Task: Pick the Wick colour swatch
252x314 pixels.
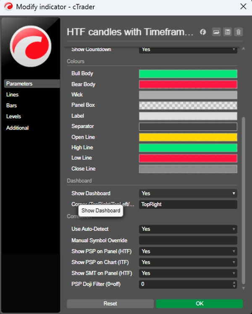Action: pos(188,95)
